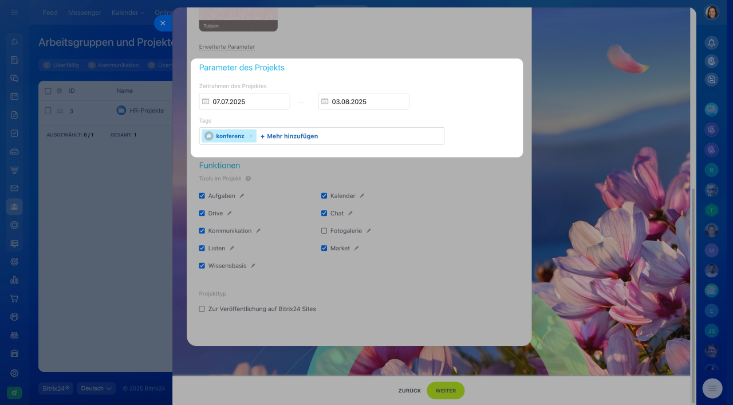The image size is (733, 405).
Task: Open tasks checkmark icon in left sidebar
Action: click(x=14, y=133)
